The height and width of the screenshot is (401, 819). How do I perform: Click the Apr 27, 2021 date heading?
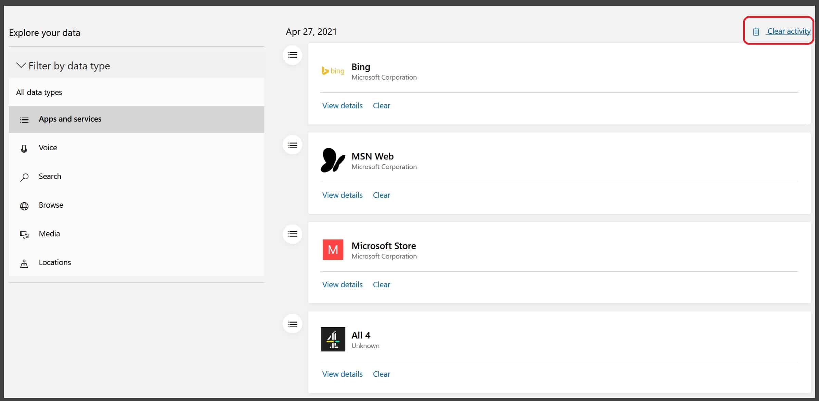click(x=311, y=32)
